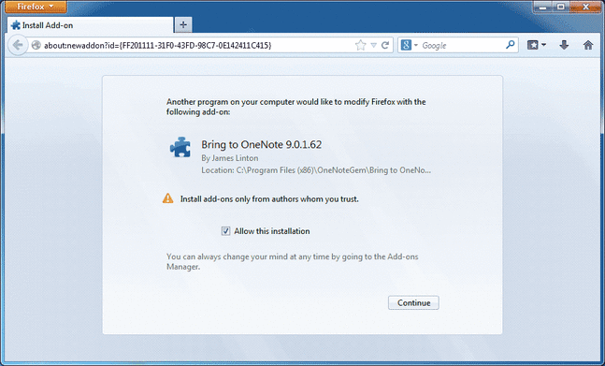
Task: Open the search engine selector dropdown
Action: click(409, 45)
